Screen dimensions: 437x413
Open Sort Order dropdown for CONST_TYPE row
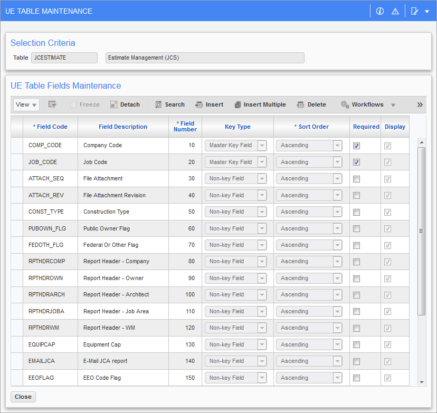pyautogui.click(x=309, y=212)
